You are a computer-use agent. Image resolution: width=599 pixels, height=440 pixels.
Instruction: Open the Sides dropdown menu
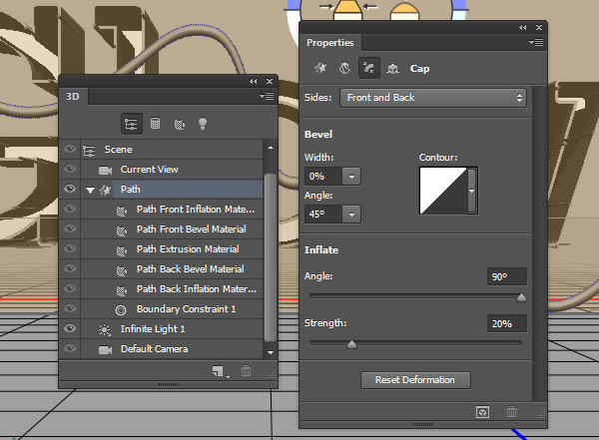(433, 98)
